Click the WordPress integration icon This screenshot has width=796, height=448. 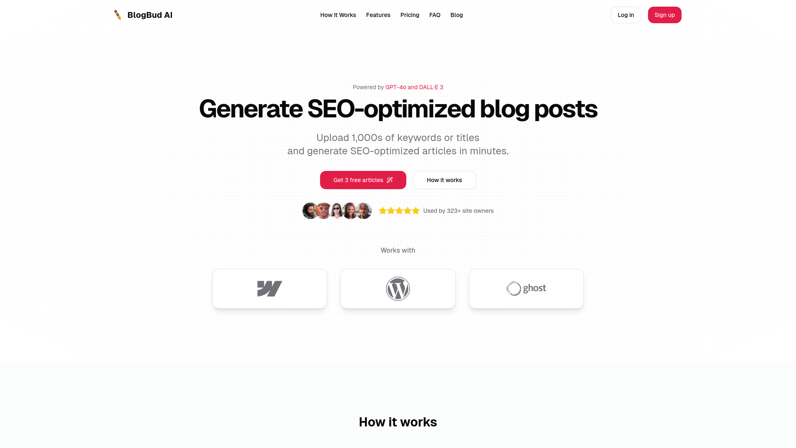click(398, 288)
